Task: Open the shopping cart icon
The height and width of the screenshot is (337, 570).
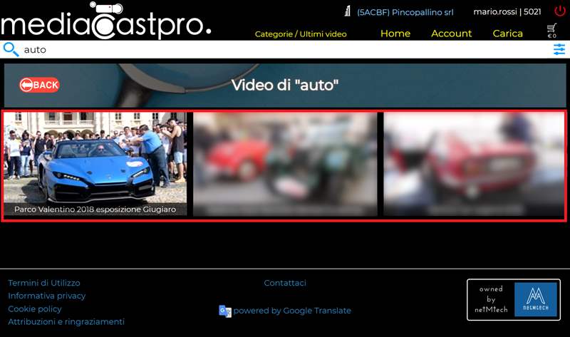Action: pos(551,31)
